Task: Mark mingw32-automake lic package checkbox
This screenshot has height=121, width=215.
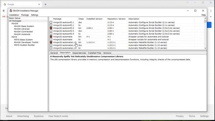Action: [51, 40]
